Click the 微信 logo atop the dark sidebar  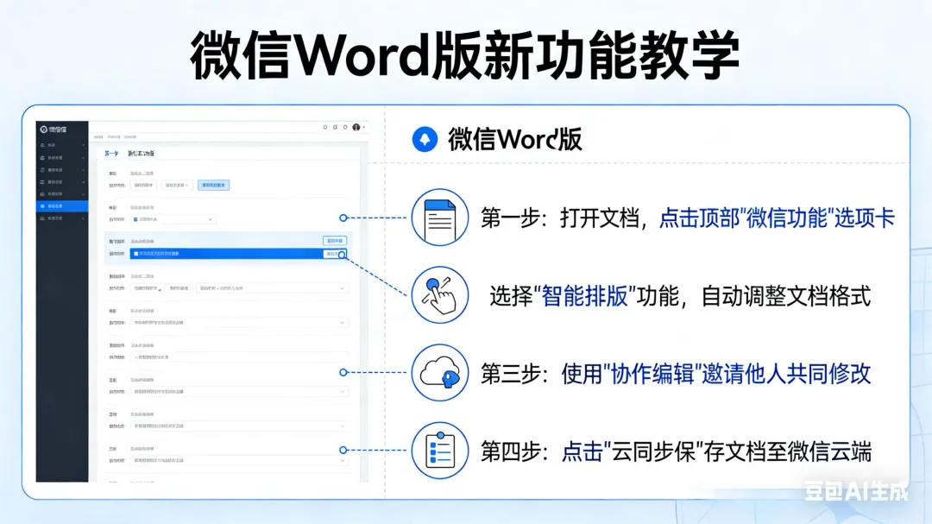54,129
